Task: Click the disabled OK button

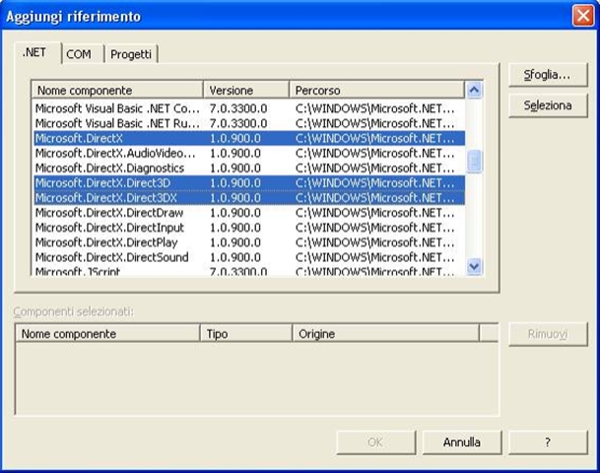Action: tap(375, 442)
